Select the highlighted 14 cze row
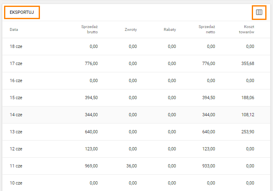273x191 pixels. coord(16,115)
